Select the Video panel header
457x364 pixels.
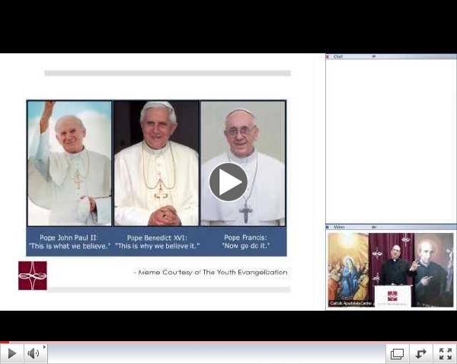(x=391, y=227)
